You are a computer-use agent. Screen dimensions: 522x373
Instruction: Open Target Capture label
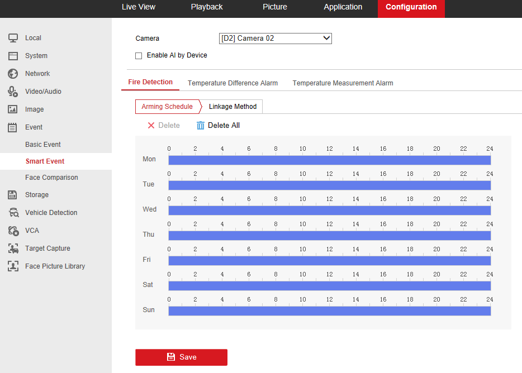point(48,248)
